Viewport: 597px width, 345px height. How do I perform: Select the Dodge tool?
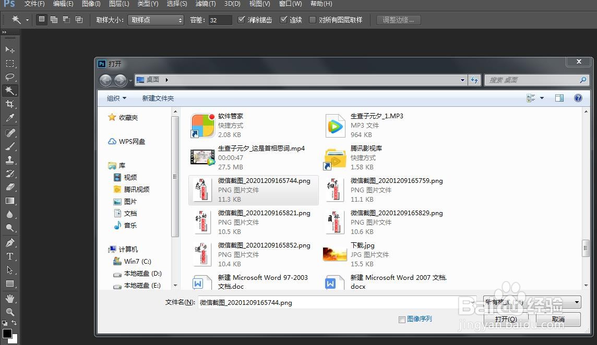(x=10, y=228)
